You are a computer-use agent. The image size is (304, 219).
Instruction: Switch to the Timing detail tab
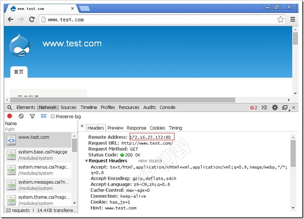(175, 128)
